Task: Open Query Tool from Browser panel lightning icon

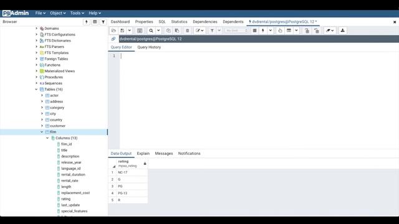Action: click(x=87, y=22)
